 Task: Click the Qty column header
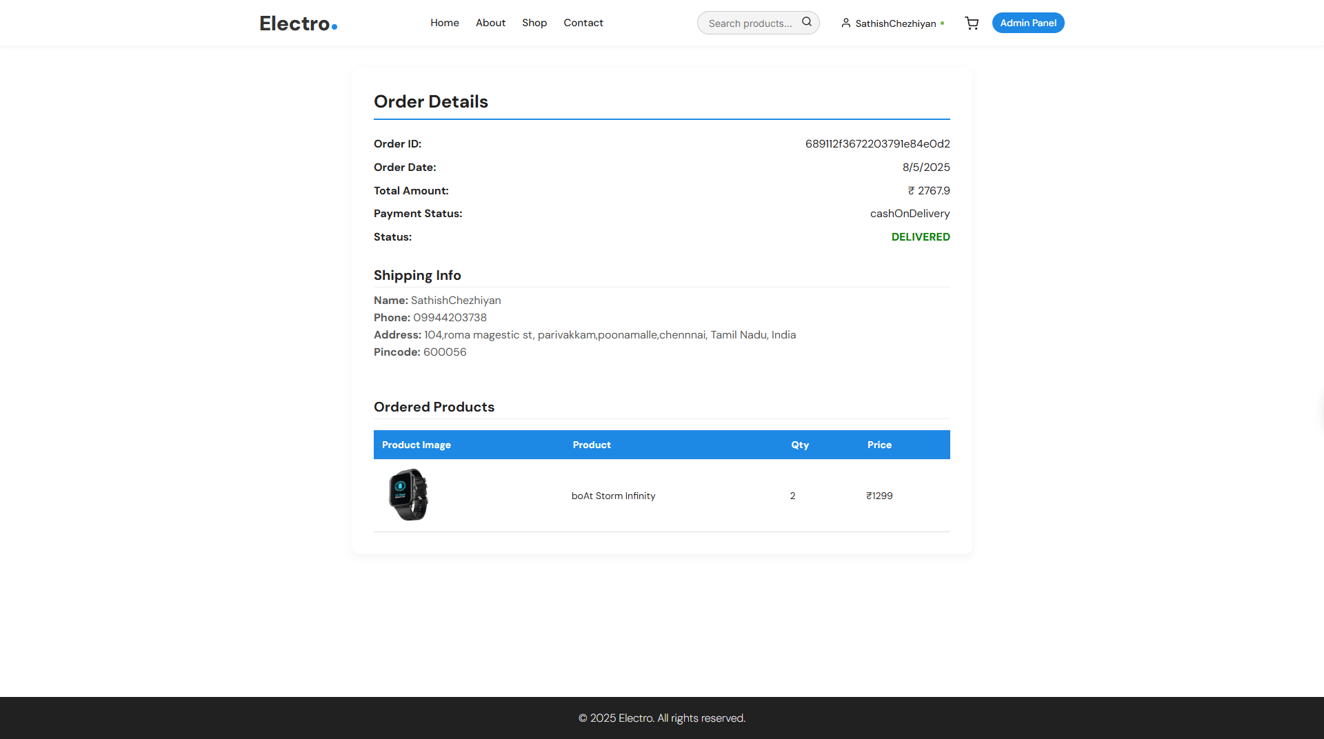(x=799, y=445)
